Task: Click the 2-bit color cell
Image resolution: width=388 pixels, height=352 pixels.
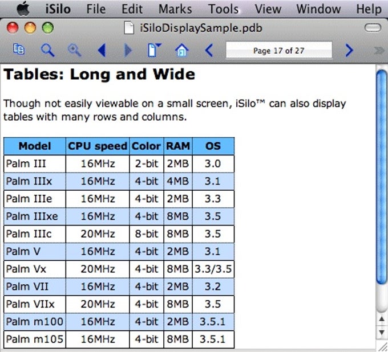Action: (x=146, y=164)
